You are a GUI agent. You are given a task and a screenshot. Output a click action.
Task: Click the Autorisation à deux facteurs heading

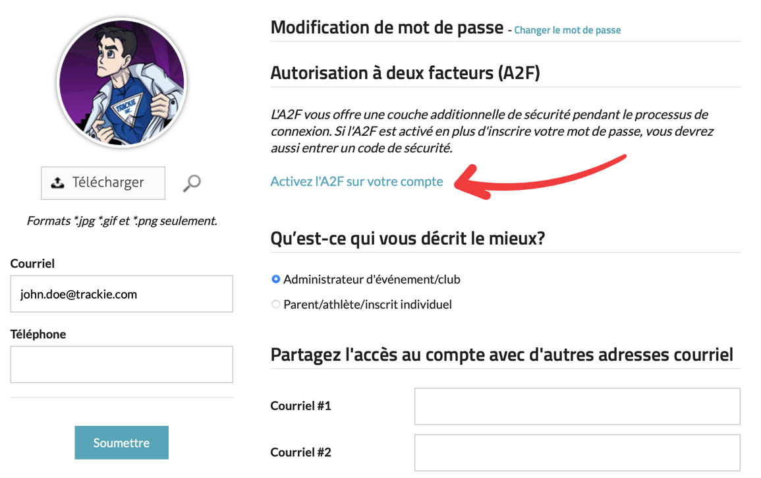(x=405, y=73)
